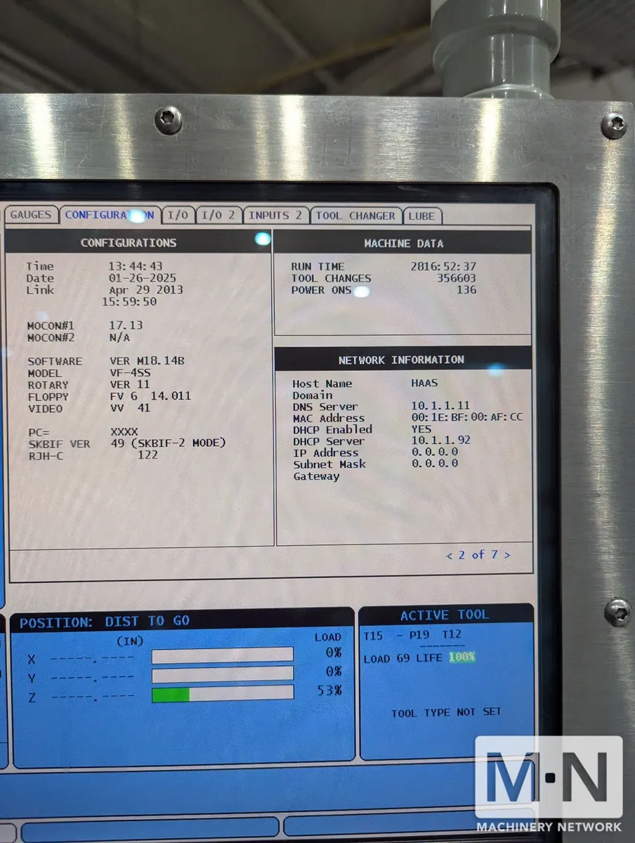The image size is (635, 843).
Task: Show the LUBE tab
Action: [421, 216]
